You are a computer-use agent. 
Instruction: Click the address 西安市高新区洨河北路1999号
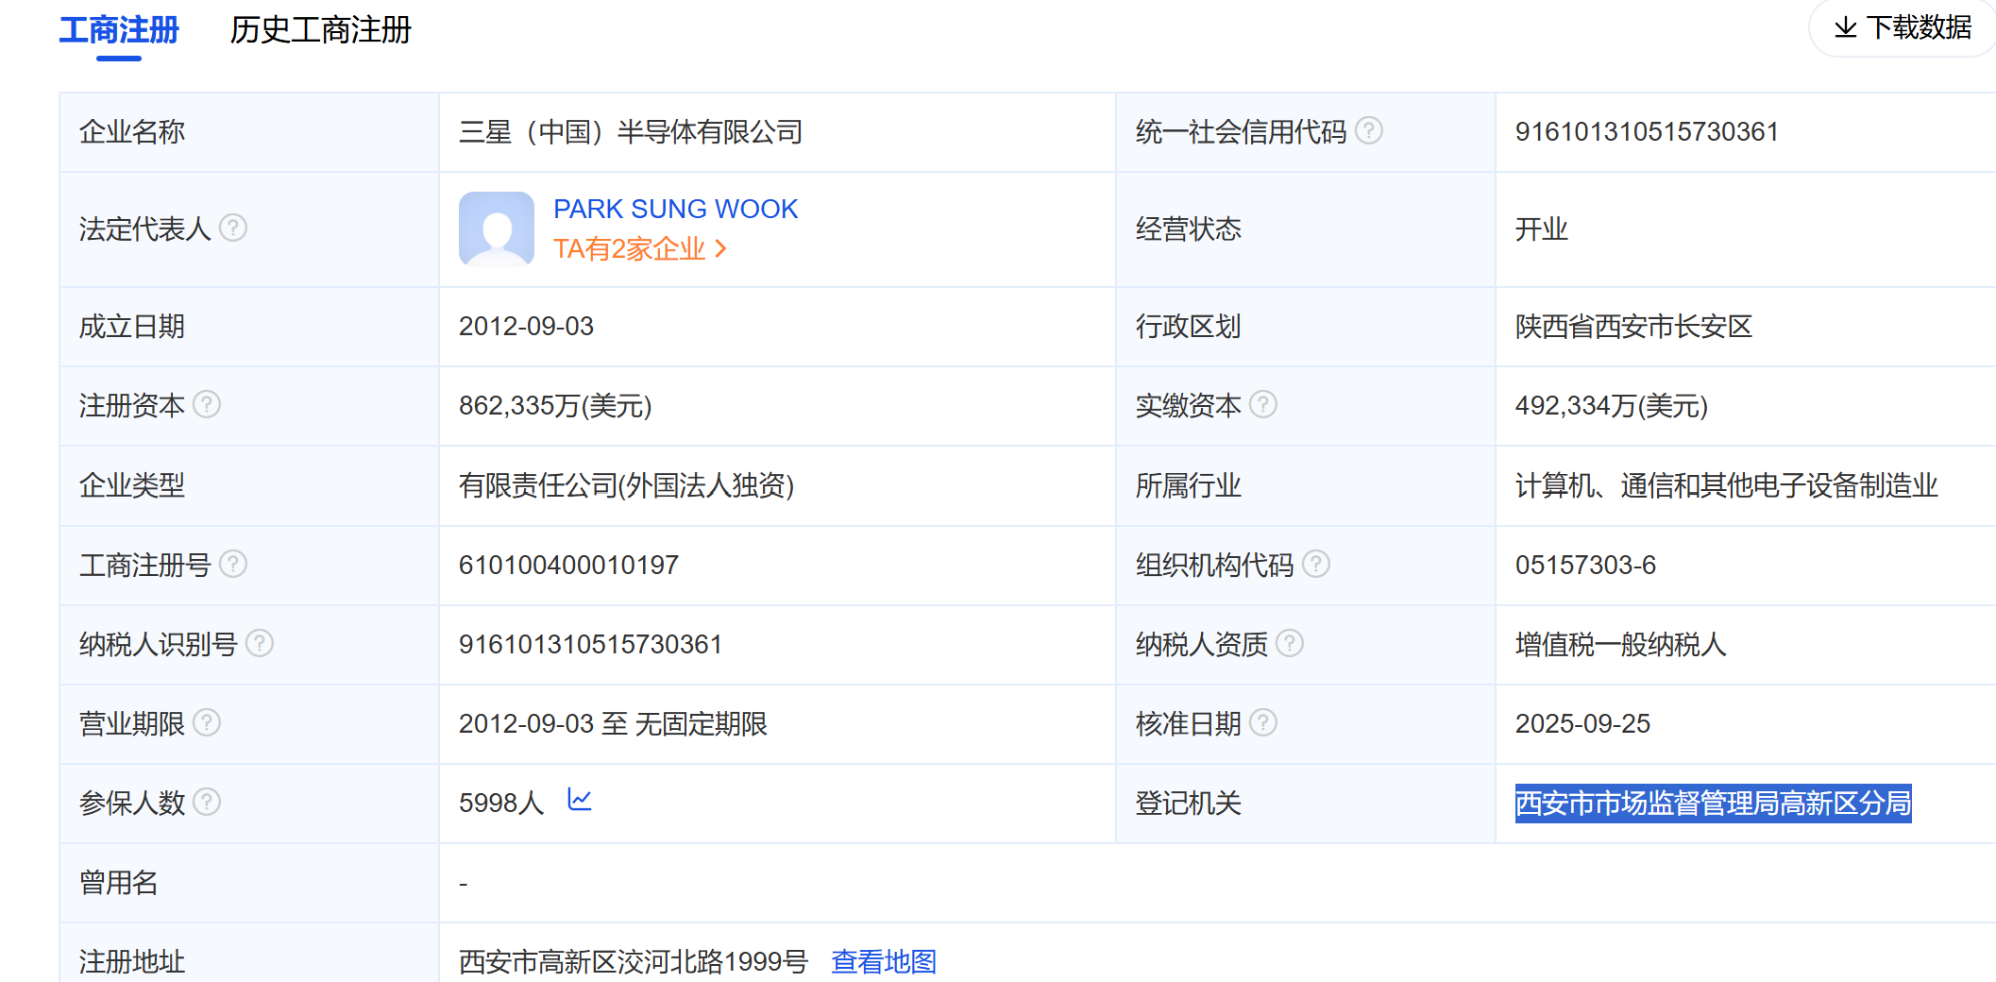(x=634, y=961)
